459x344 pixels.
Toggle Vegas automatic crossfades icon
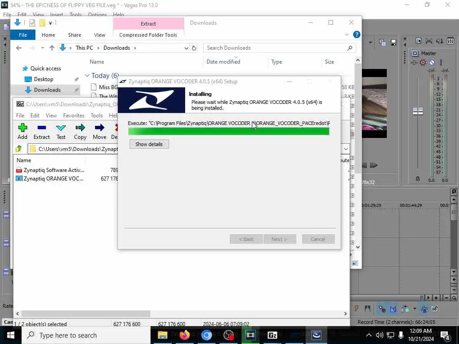(393, 309)
